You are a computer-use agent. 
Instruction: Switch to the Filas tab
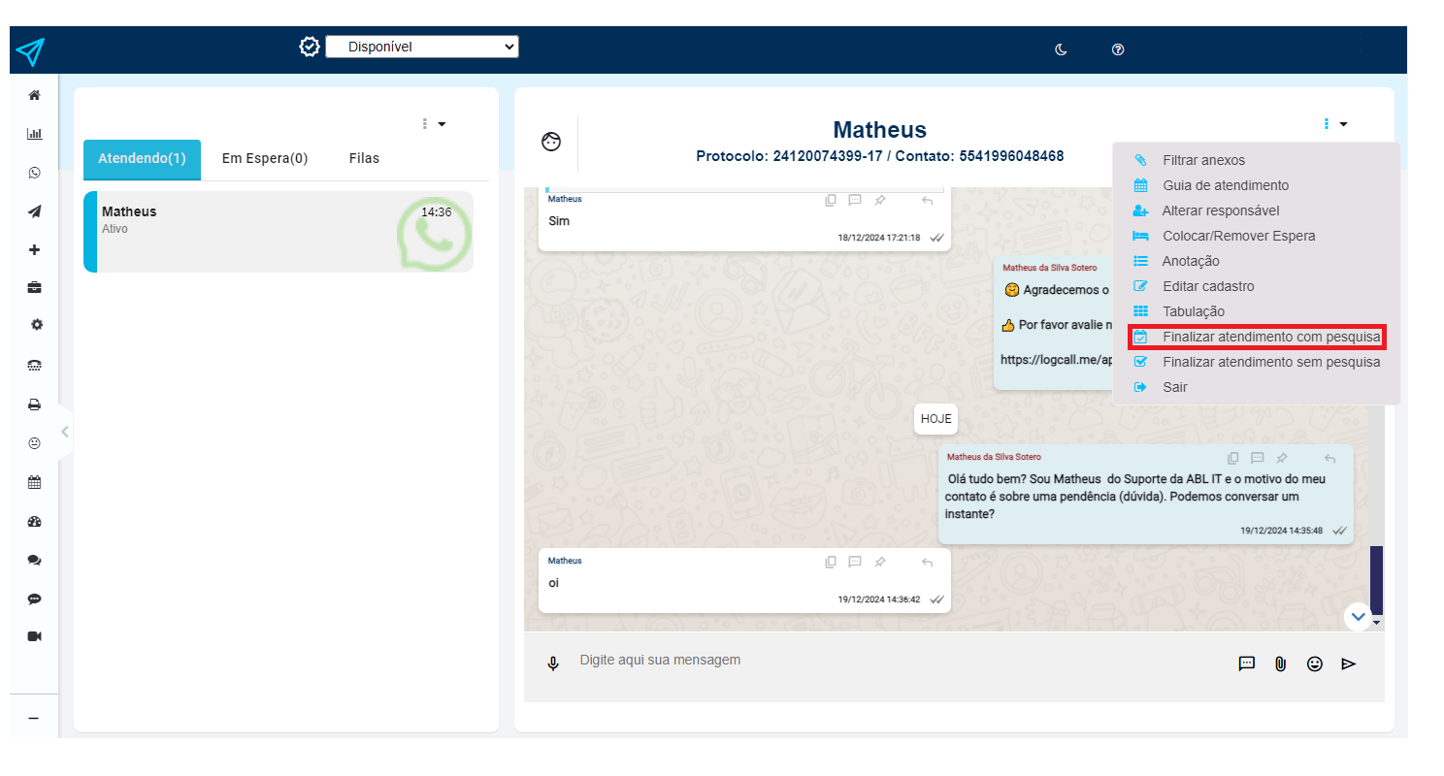pyautogui.click(x=364, y=159)
